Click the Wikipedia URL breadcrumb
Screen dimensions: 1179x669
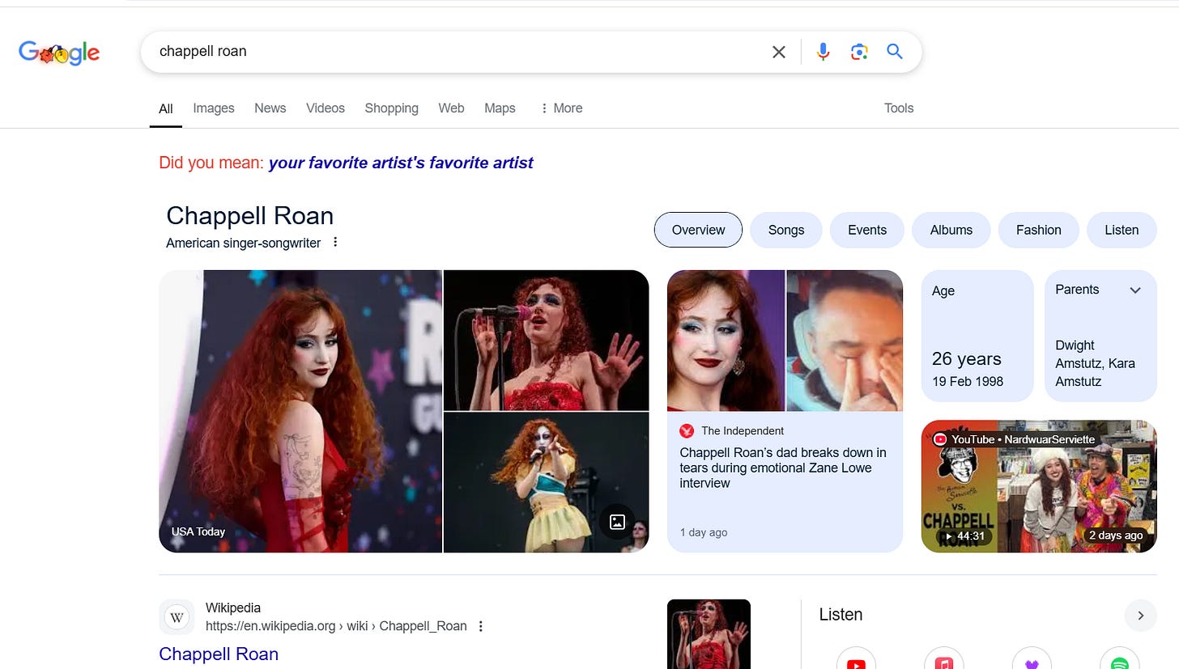(336, 626)
